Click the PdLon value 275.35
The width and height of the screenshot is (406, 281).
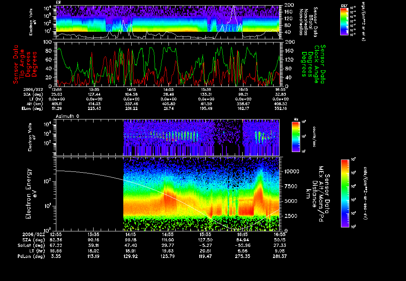pyautogui.click(x=243, y=256)
